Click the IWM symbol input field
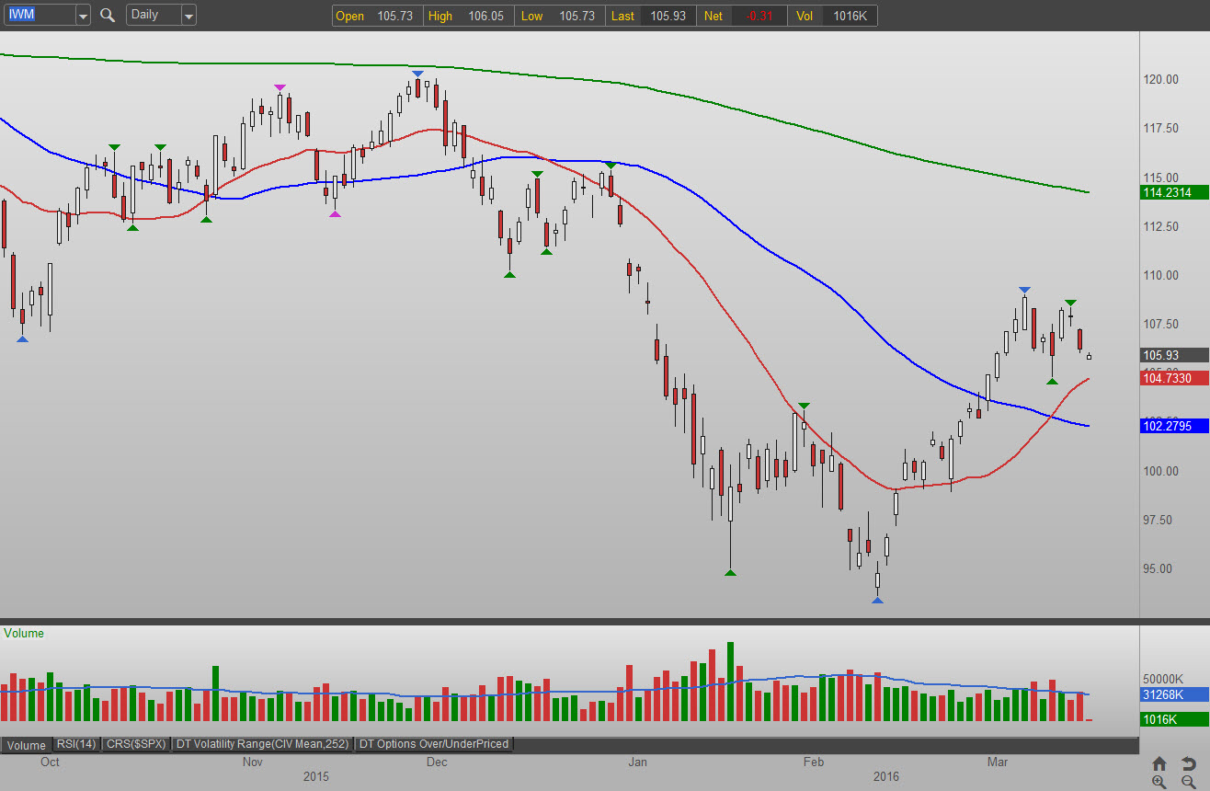The image size is (1210, 791). [x=39, y=16]
